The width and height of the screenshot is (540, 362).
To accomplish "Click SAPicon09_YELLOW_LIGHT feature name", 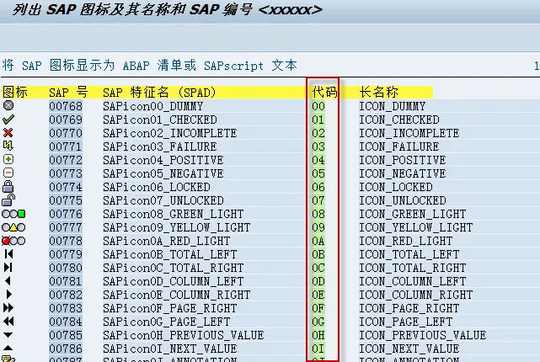I will pyautogui.click(x=177, y=227).
